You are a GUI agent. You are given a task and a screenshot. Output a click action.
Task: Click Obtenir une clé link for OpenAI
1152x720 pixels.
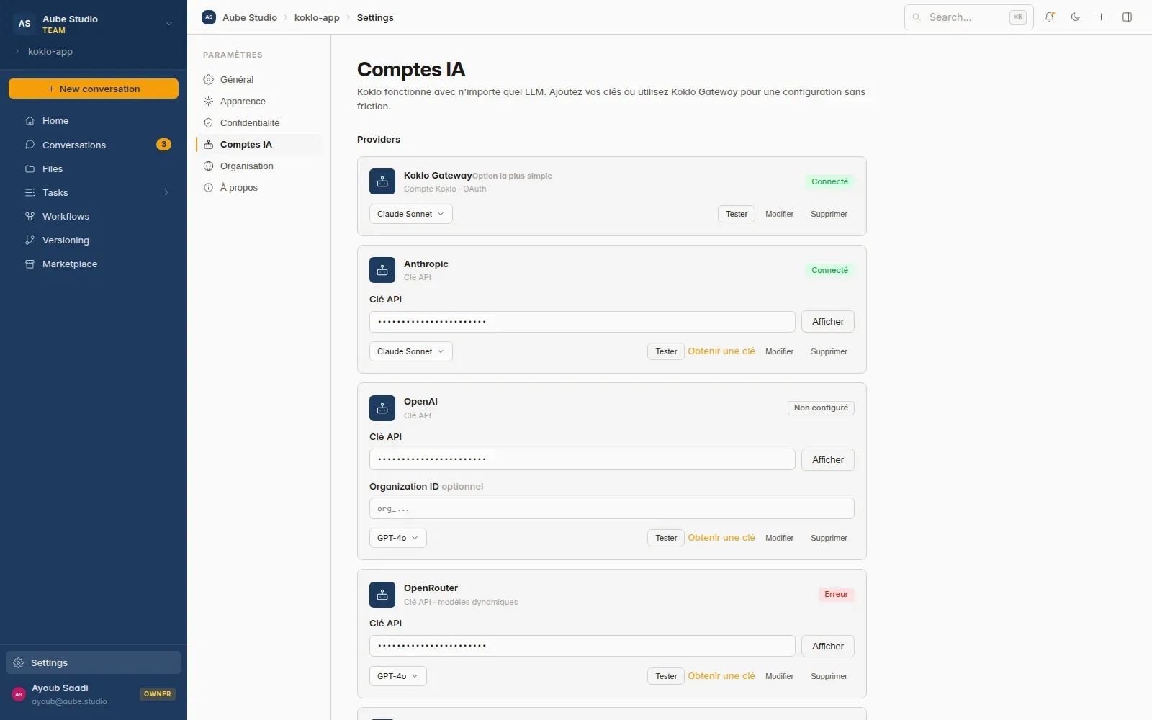721,538
